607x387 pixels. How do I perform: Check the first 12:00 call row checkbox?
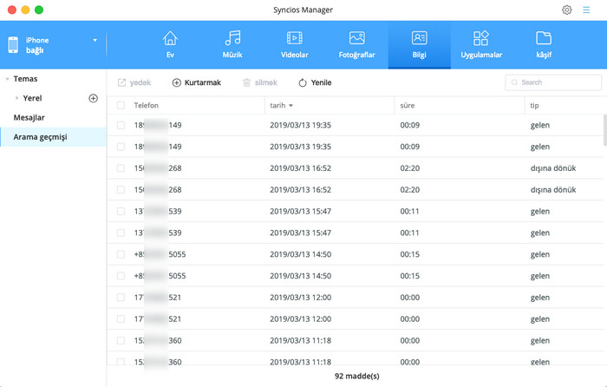121,298
